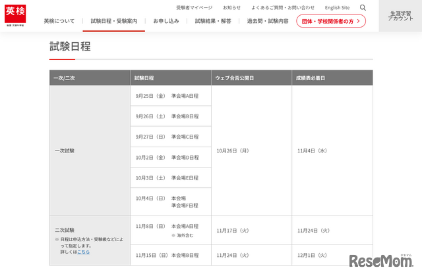Open 受験者マイページ link

click(x=195, y=8)
